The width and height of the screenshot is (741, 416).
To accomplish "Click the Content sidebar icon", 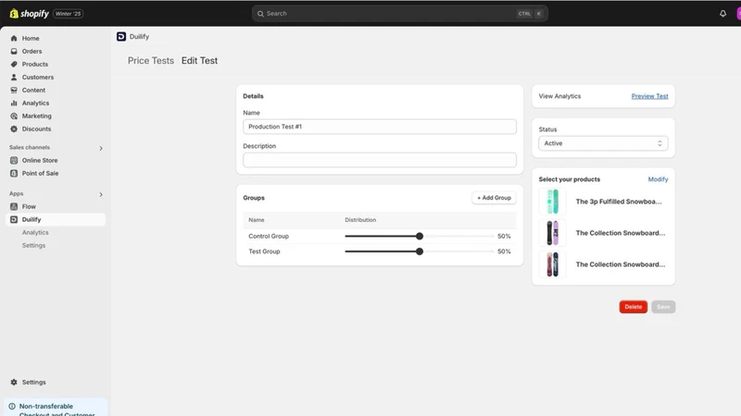I will pos(14,90).
